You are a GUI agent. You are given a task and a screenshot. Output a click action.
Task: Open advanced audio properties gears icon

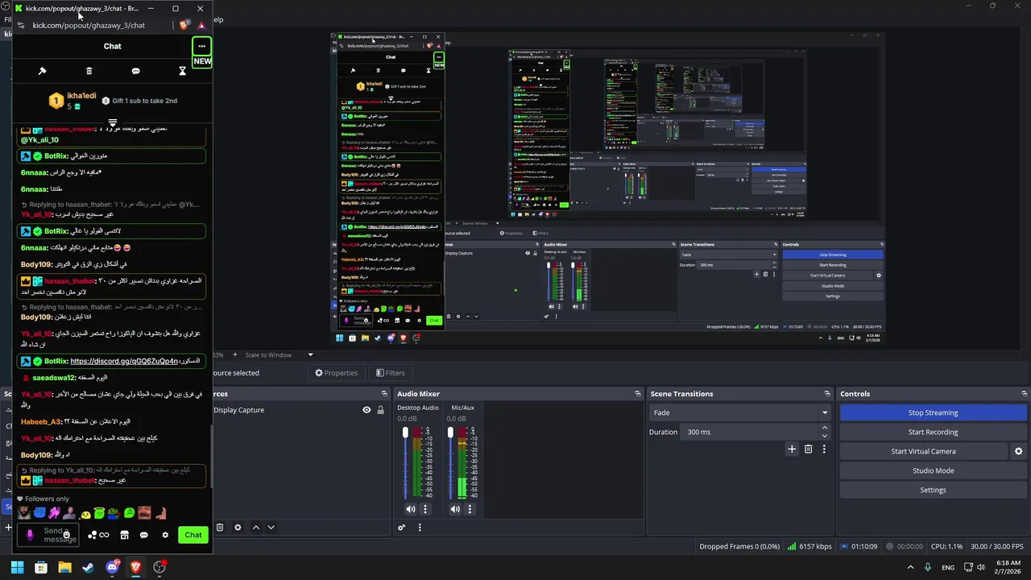tap(401, 528)
